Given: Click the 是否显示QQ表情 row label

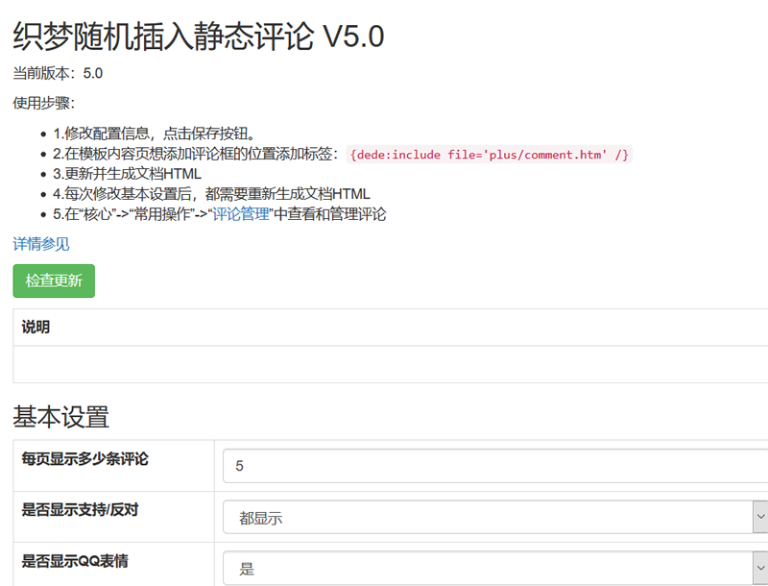Looking at the screenshot, I should (75, 561).
